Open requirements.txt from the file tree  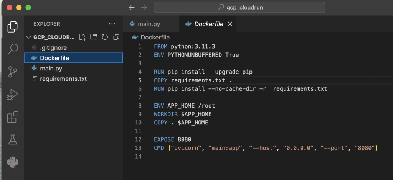(x=63, y=79)
